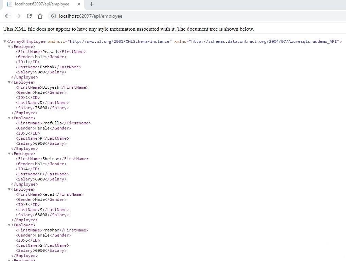Click the back navigation arrow
The height and width of the screenshot is (261, 346).
pyautogui.click(x=7, y=16)
